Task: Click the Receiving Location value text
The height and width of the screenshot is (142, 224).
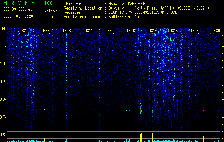Action: pyautogui.click(x=159, y=8)
